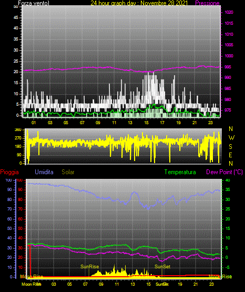The image size is (245, 292).
Task: Click the 'SunRise' marker label inside lower chart
Action: [x=89, y=267]
